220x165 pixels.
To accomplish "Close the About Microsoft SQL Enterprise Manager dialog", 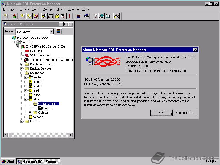I will tap(195, 50).
